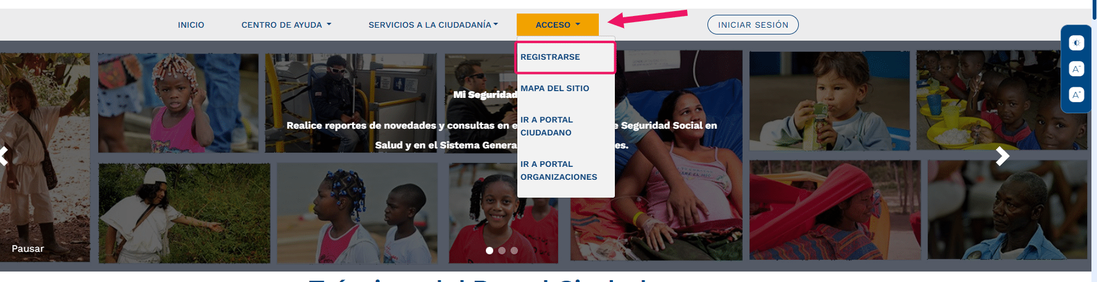Screen dimensions: 1097x282
Task: Click the girl with hair curlers photo
Action: click(178, 103)
